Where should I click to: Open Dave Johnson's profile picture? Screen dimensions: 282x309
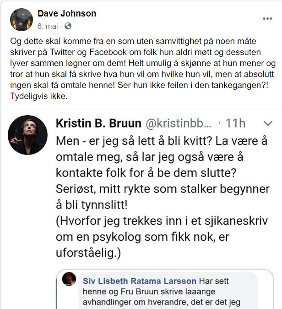click(22, 20)
